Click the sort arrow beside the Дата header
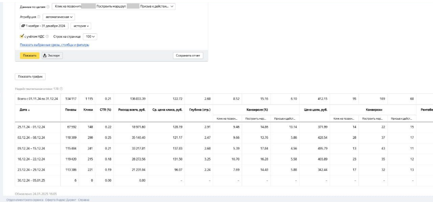 (29, 110)
